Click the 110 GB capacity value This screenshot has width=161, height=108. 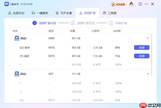coord(76,100)
